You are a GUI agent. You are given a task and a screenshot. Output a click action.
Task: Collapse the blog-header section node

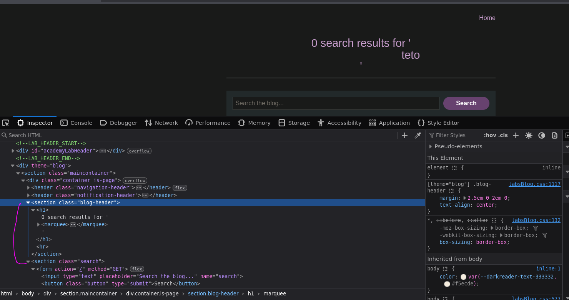(28, 202)
